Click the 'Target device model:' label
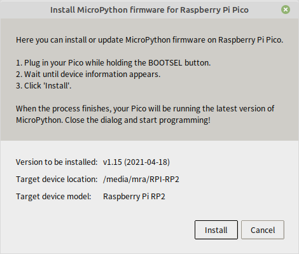The image size is (299, 254). [53, 197]
